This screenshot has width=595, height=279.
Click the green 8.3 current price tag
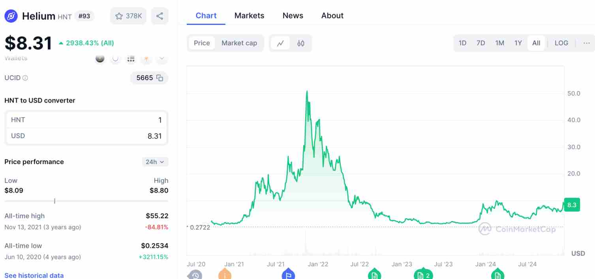[x=572, y=205]
